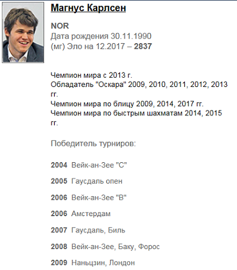Click the Чемпион мира по блицу line
The height and width of the screenshot is (270, 237).
127,104
